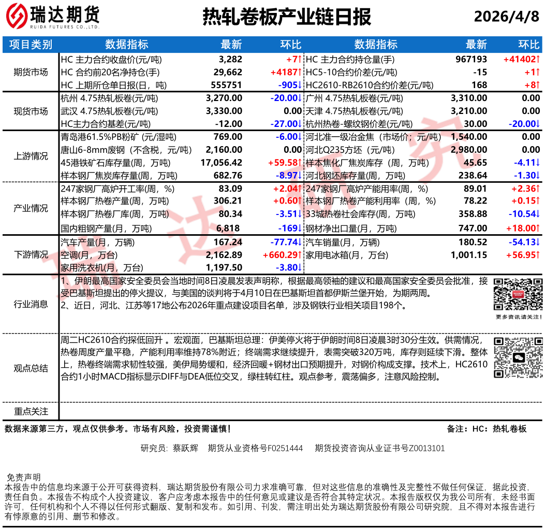Select the 产业情况 category cell
Viewport: 545px width, 530px height.
coord(31,208)
